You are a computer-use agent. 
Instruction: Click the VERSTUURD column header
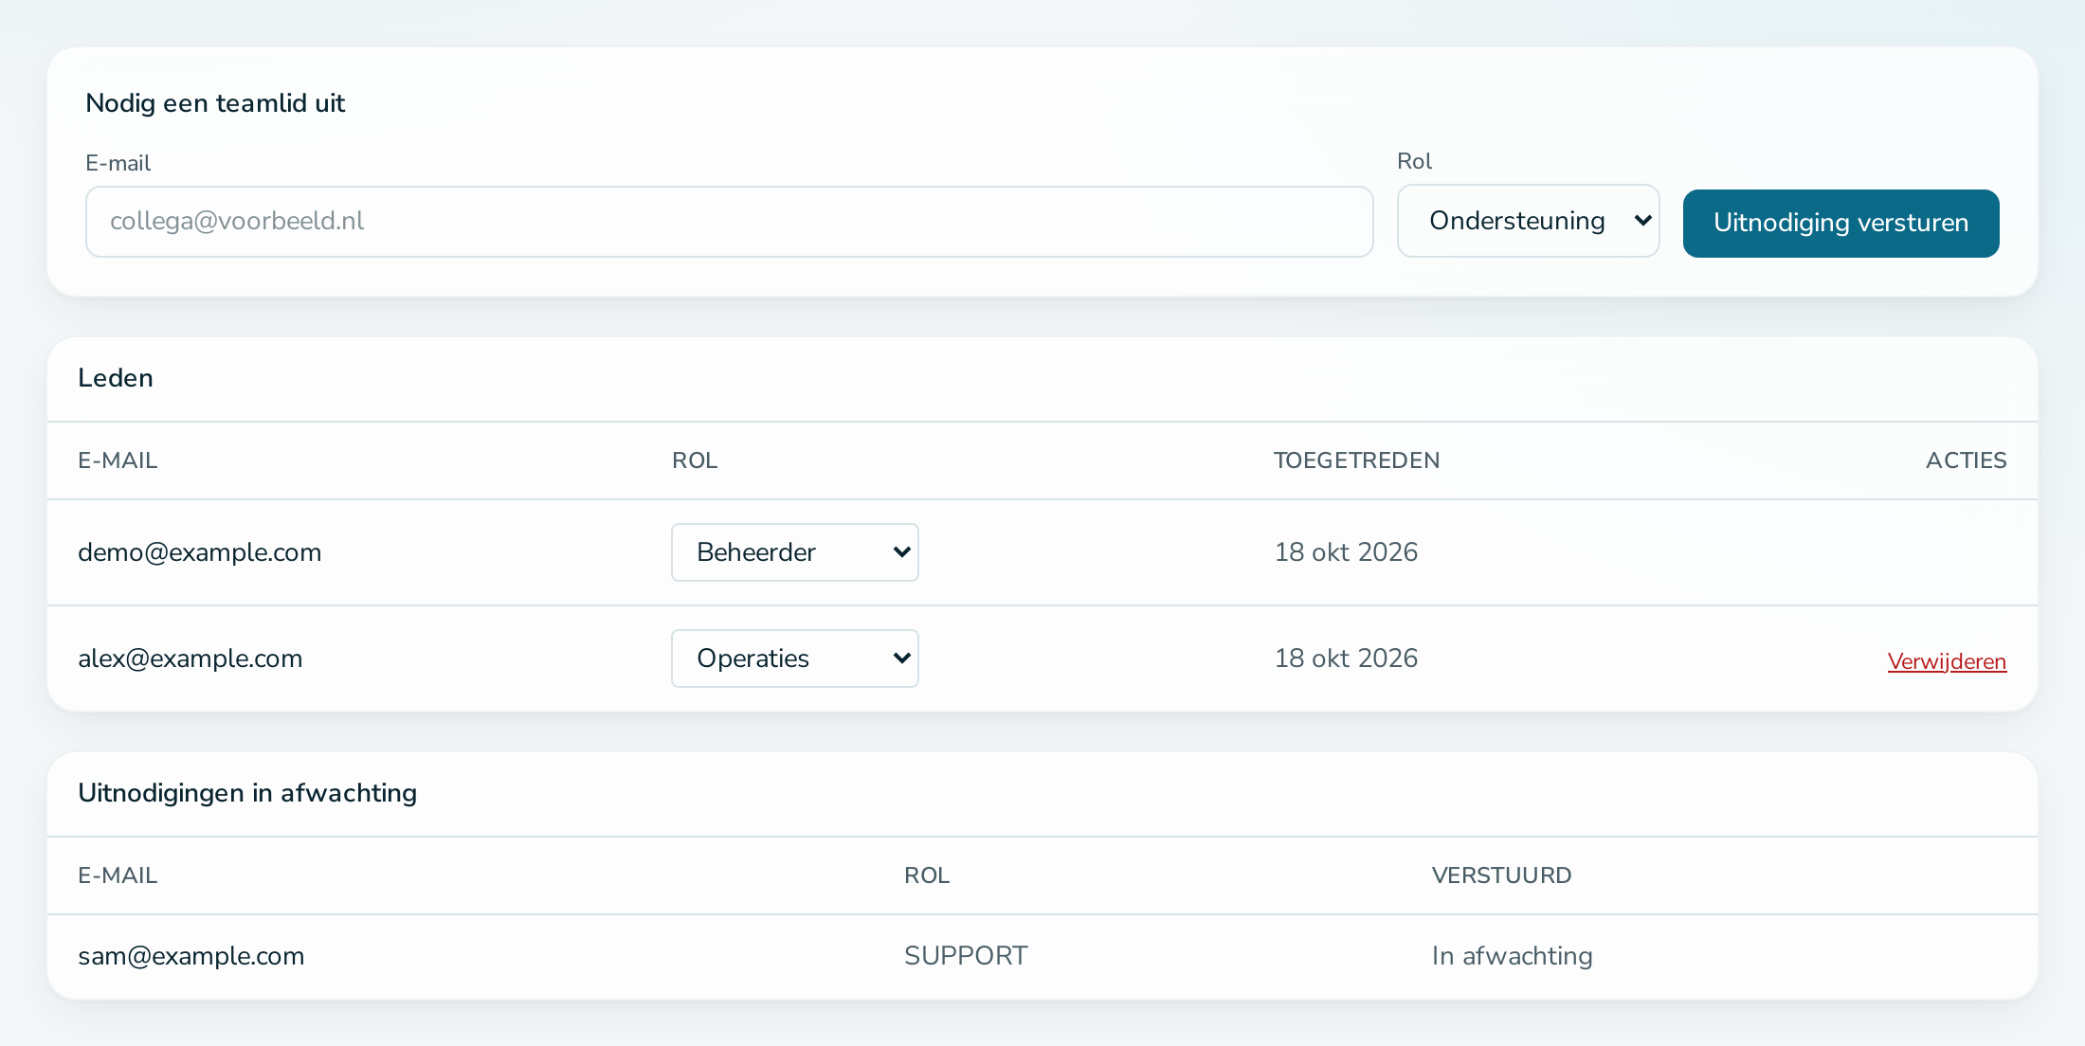coord(1501,875)
